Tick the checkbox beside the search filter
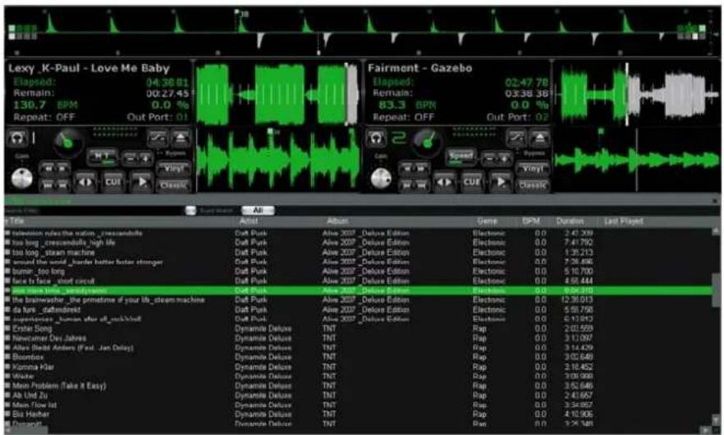724x435 pixels. pyautogui.click(x=190, y=211)
